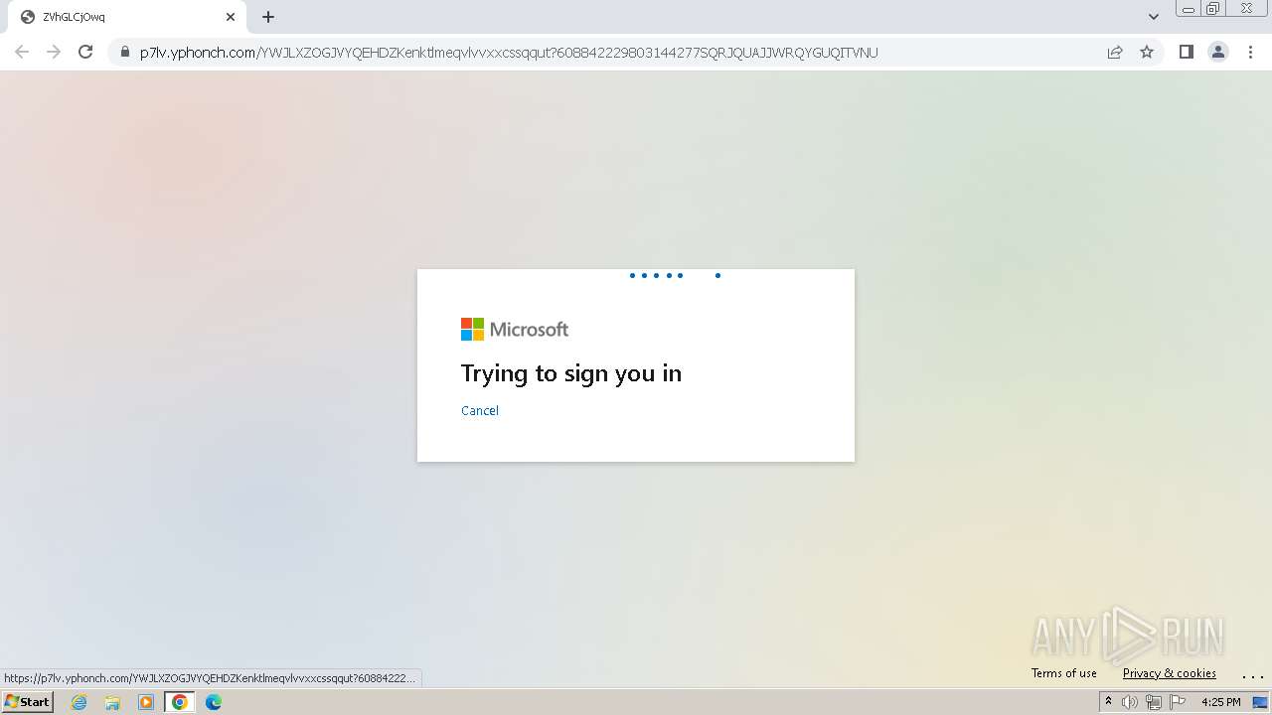Viewport: 1272px width, 715px height.
Task: Open the Chrome profile avatar
Action: click(1218, 52)
